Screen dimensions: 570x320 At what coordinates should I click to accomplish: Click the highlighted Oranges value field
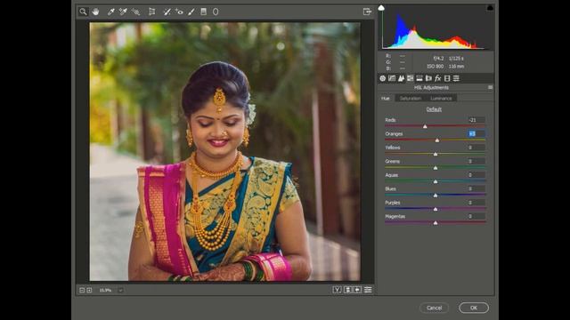tap(476, 133)
